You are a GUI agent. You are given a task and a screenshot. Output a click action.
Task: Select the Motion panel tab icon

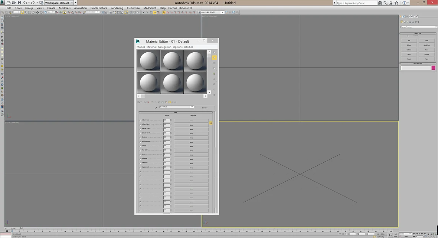410,16
